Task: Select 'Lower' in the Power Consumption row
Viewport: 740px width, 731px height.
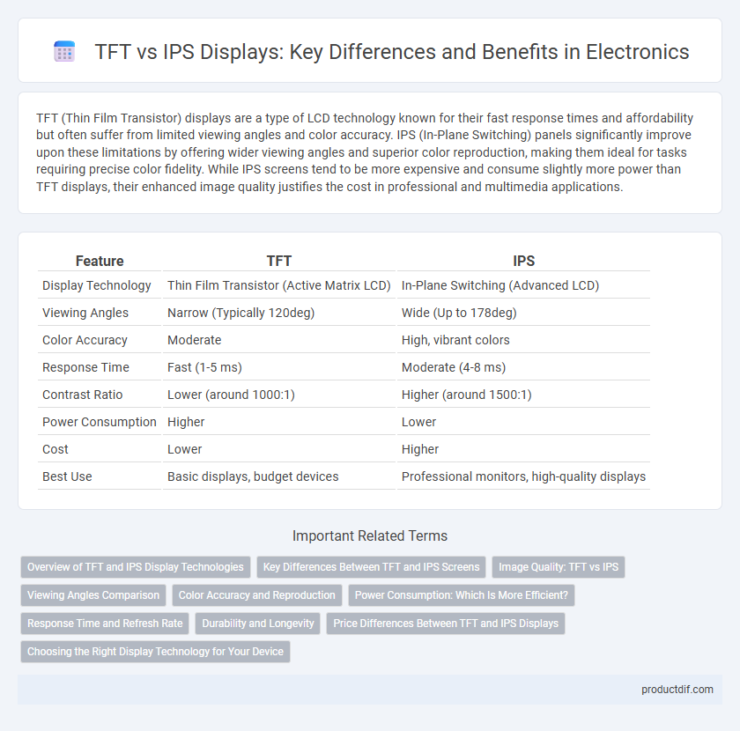Action: (418, 423)
